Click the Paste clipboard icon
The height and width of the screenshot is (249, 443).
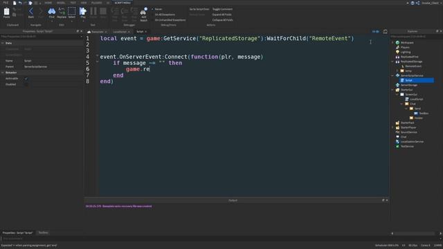(6, 12)
